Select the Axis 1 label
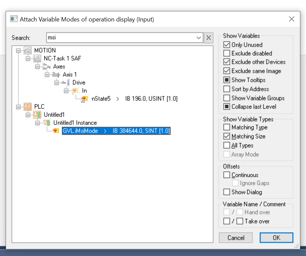306x256 pixels. point(70,75)
